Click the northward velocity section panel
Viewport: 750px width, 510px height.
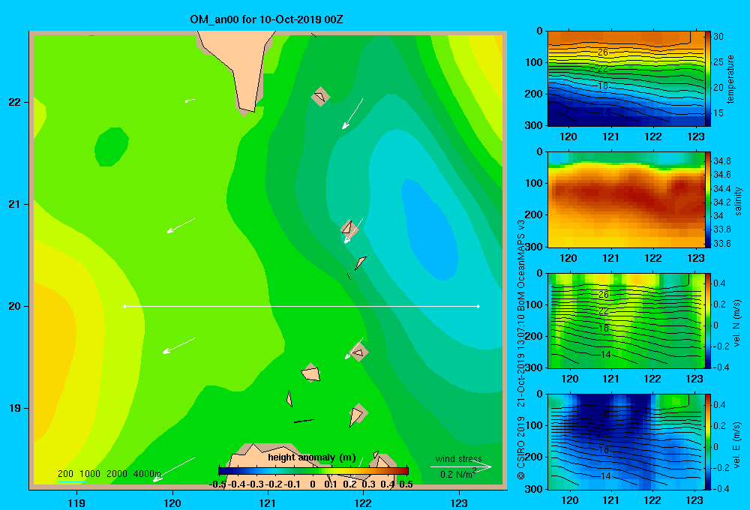pyautogui.click(x=625, y=320)
